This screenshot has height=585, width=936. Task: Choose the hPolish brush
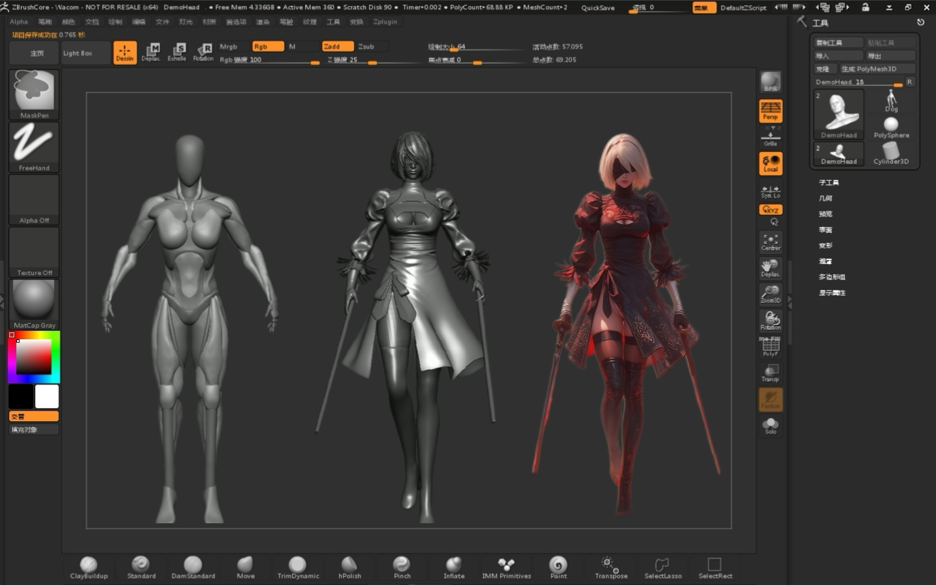click(350, 567)
